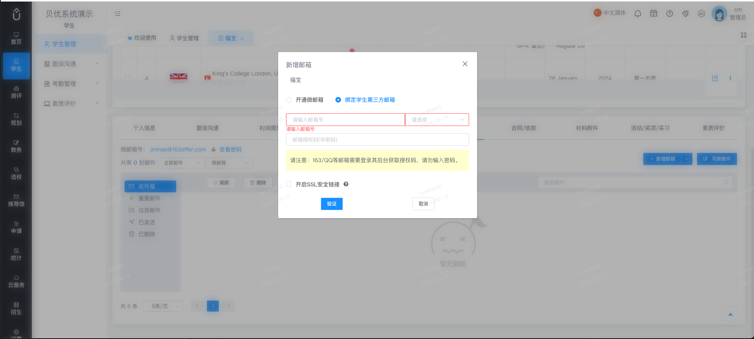754x339 pixels.
Task: Click the help question mark icon
Action: point(670,14)
